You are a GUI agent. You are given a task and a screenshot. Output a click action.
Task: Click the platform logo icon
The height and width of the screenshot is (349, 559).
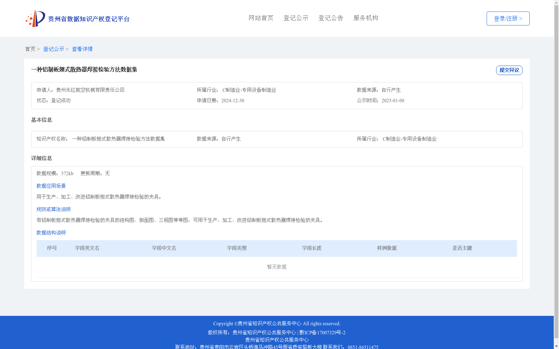coord(35,18)
